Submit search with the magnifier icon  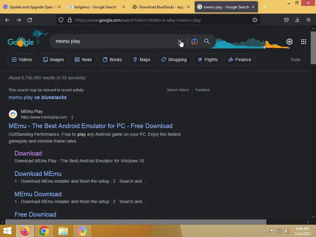click(x=207, y=41)
